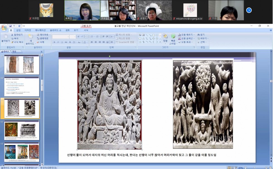Open 도형 효과 shape effects menu
Viewport: 273px width, 169px height.
point(185,42)
